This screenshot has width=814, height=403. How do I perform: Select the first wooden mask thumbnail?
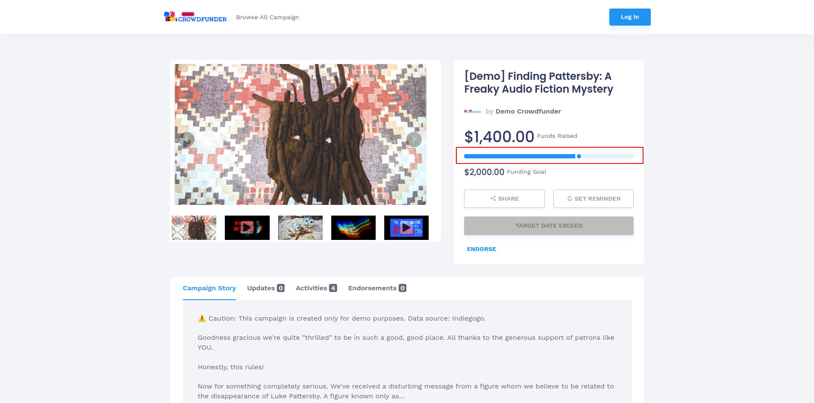click(194, 228)
